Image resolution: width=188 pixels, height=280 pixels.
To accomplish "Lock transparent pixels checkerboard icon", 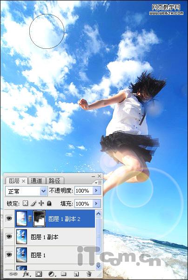I will [x=26, y=203].
